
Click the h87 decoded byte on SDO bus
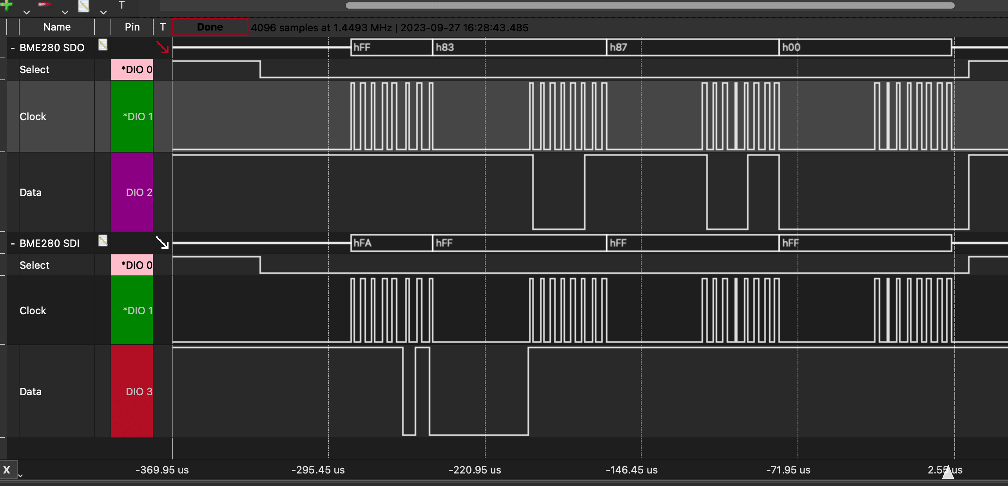(693, 47)
